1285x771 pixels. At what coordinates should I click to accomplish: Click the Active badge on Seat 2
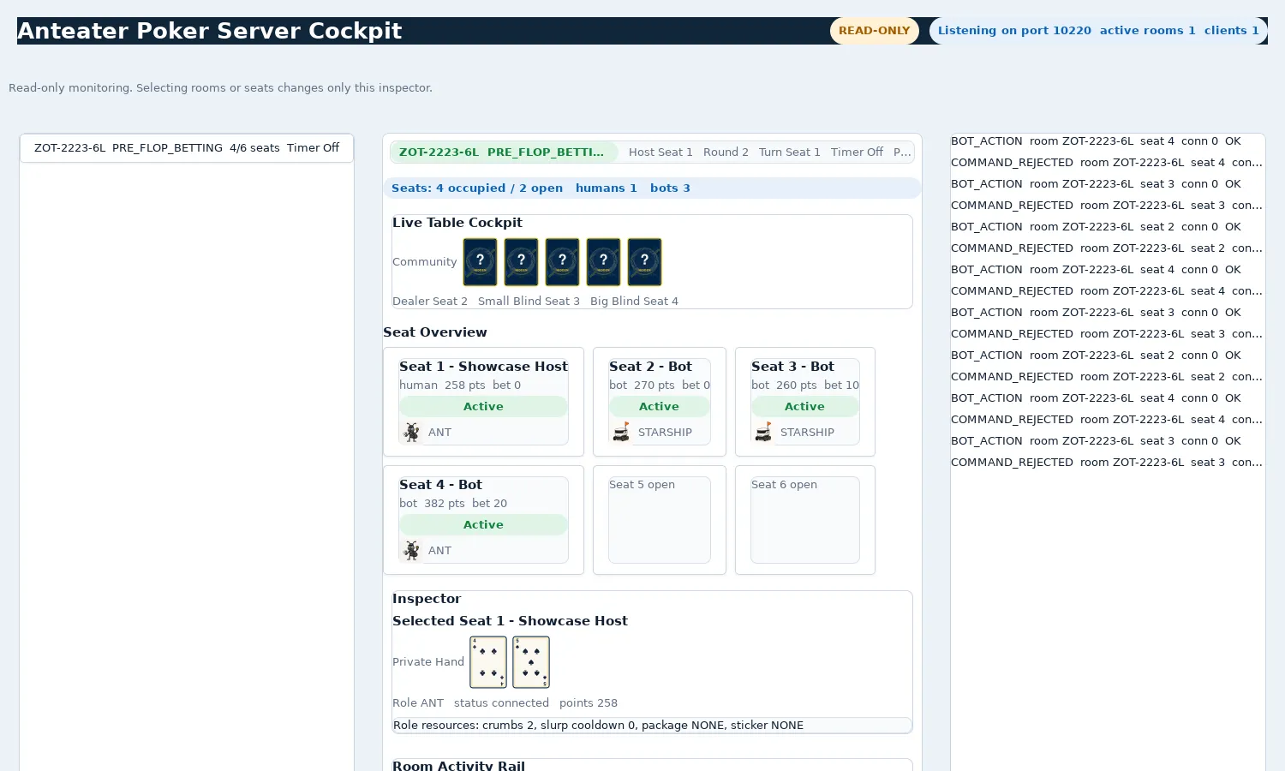(x=660, y=407)
